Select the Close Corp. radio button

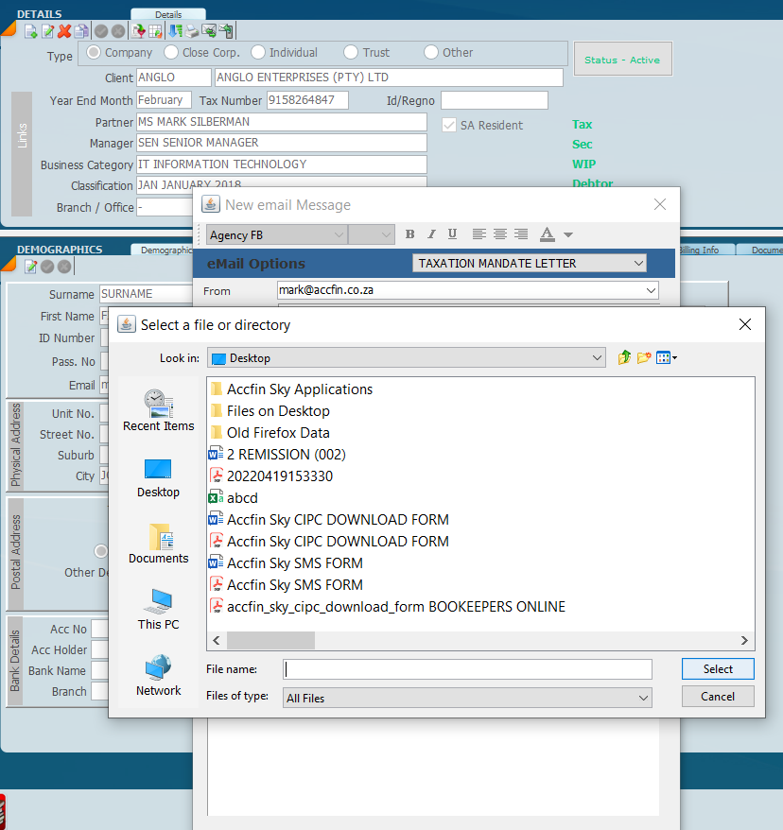[171, 53]
